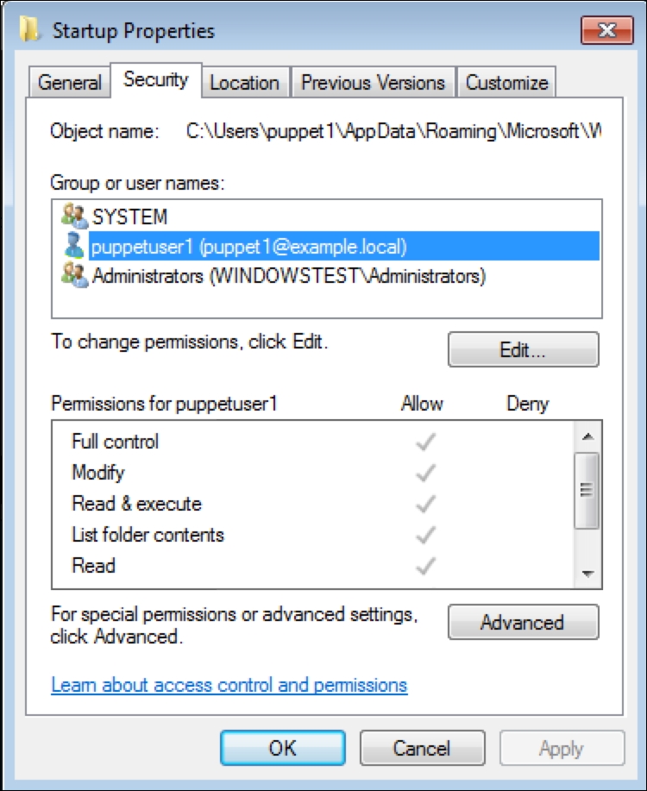
Task: Click the permissions scrollbar thumb
Action: [x=587, y=489]
